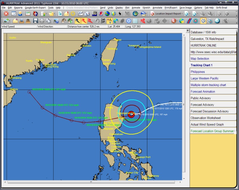This screenshot has width=239, height=190.
Task: Open the Reports menu
Action: pos(18,8)
